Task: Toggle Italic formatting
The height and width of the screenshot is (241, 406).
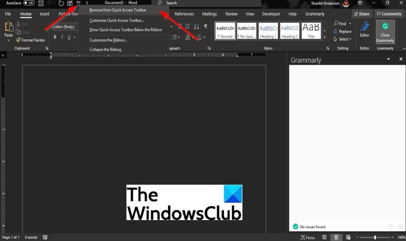Action: coord(62,37)
